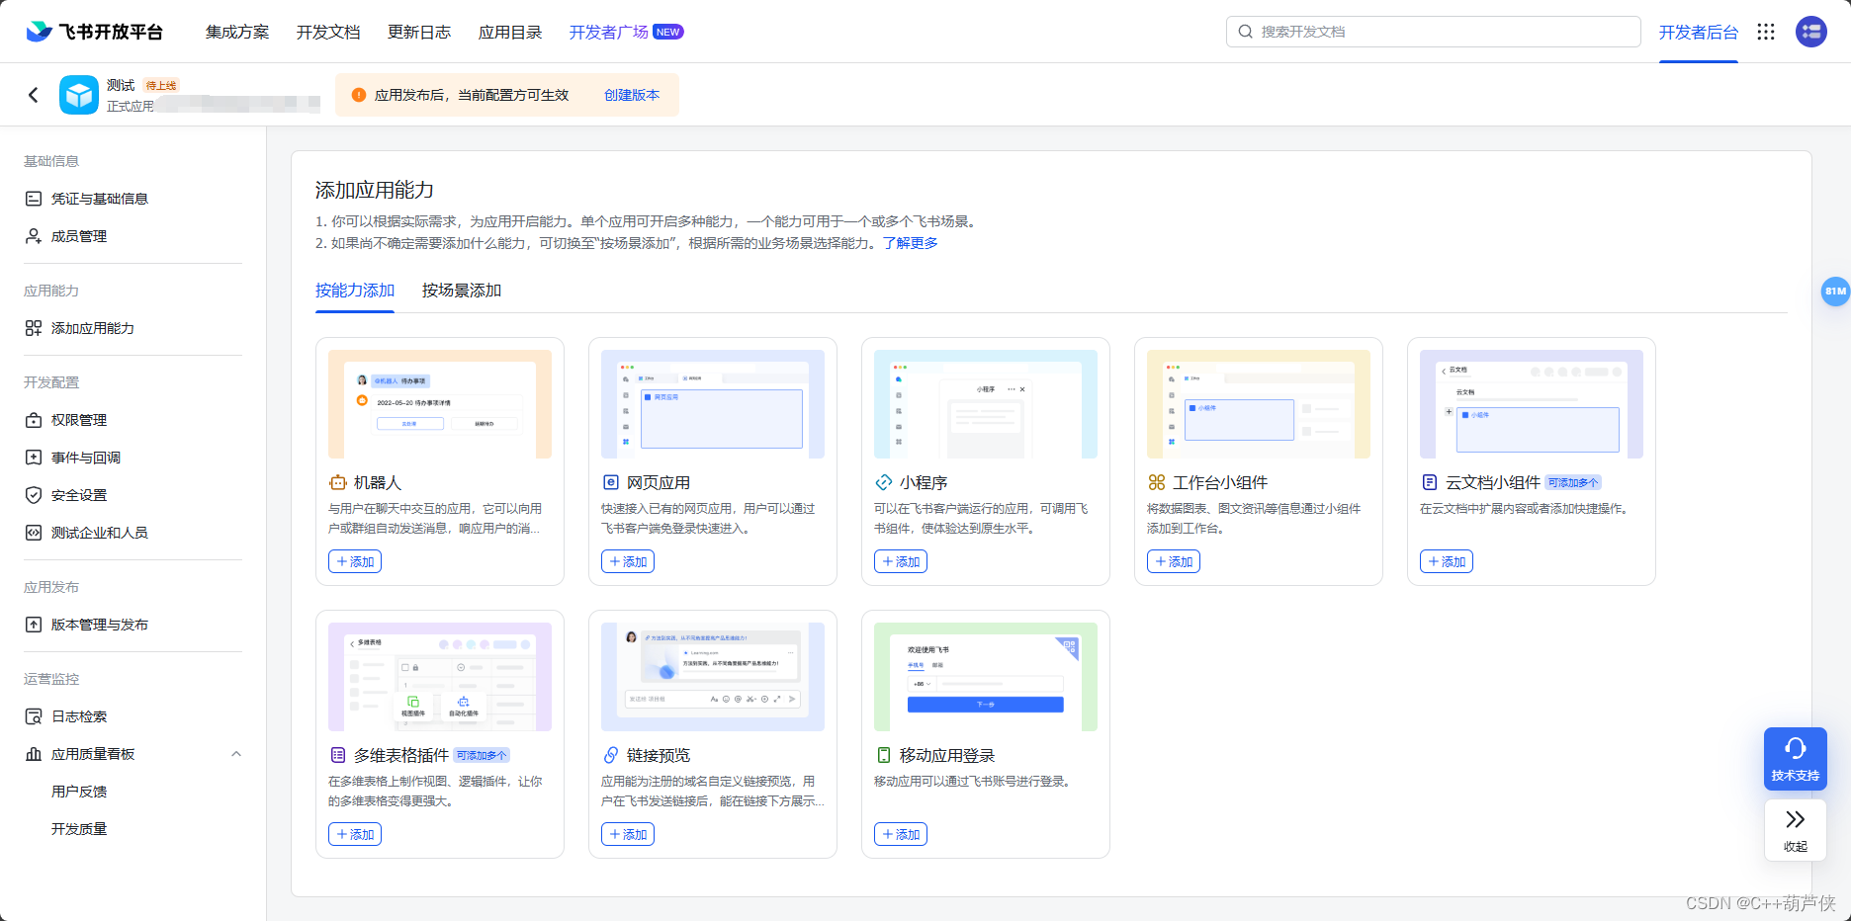Open 开发文档 in the top navigation

pos(328,32)
